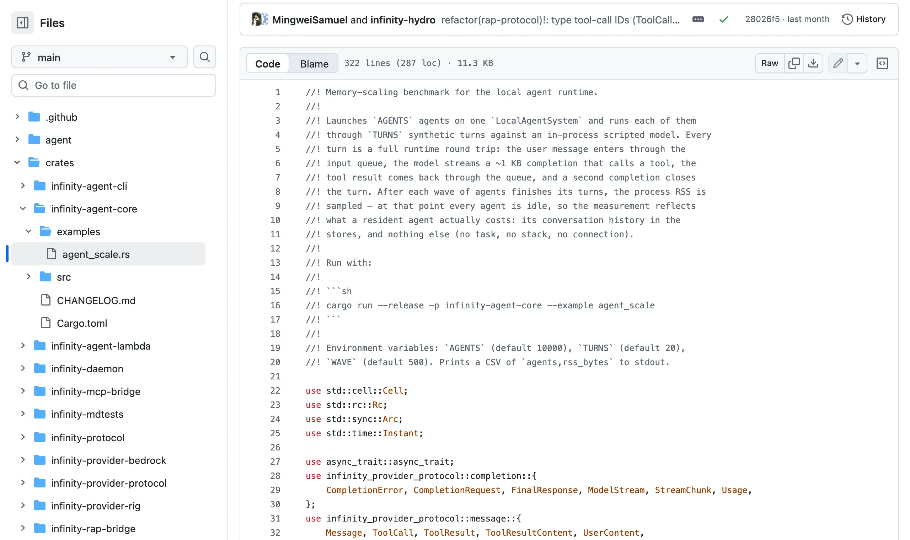Screen dimensions: 910x540
Task: Expand the infinity-agent-cli folder
Action: coord(23,186)
